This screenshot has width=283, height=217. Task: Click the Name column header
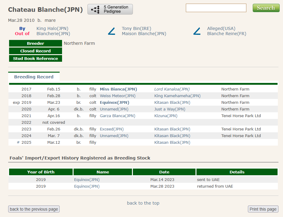103,172
